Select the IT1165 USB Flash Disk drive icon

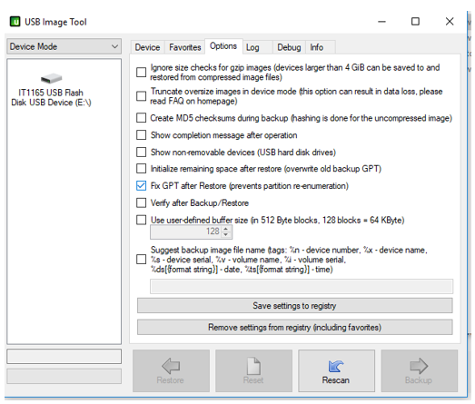pos(51,78)
